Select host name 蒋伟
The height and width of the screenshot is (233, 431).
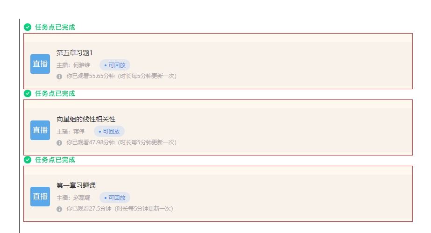[79, 131]
